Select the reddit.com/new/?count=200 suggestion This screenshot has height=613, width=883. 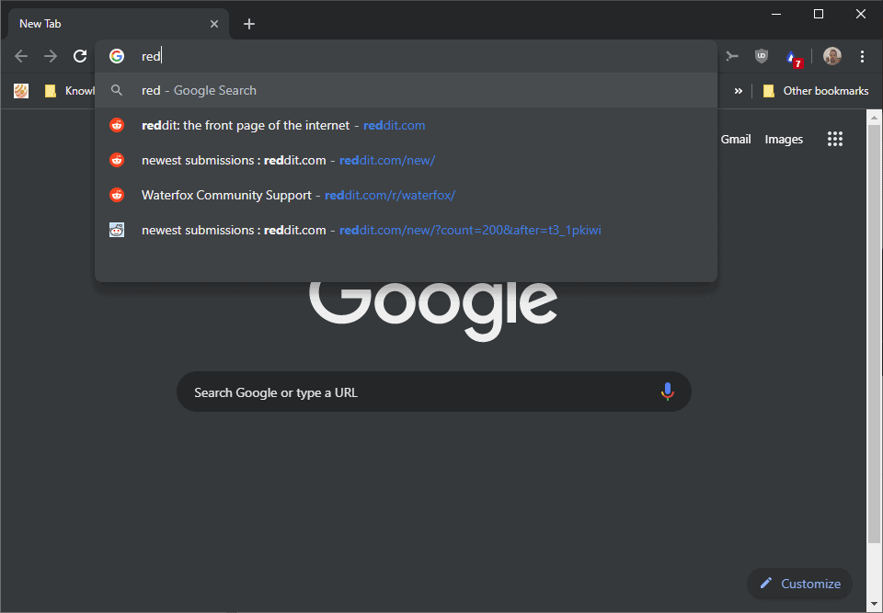(406, 230)
